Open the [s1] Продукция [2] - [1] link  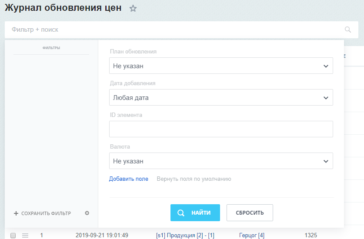point(185,235)
